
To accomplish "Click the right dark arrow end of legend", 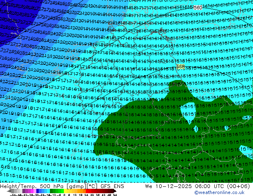I will (x=115, y=191).
